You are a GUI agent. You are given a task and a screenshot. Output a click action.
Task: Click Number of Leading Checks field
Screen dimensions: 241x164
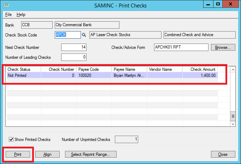74,57
